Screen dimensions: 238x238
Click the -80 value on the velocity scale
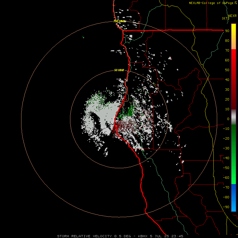226,197
